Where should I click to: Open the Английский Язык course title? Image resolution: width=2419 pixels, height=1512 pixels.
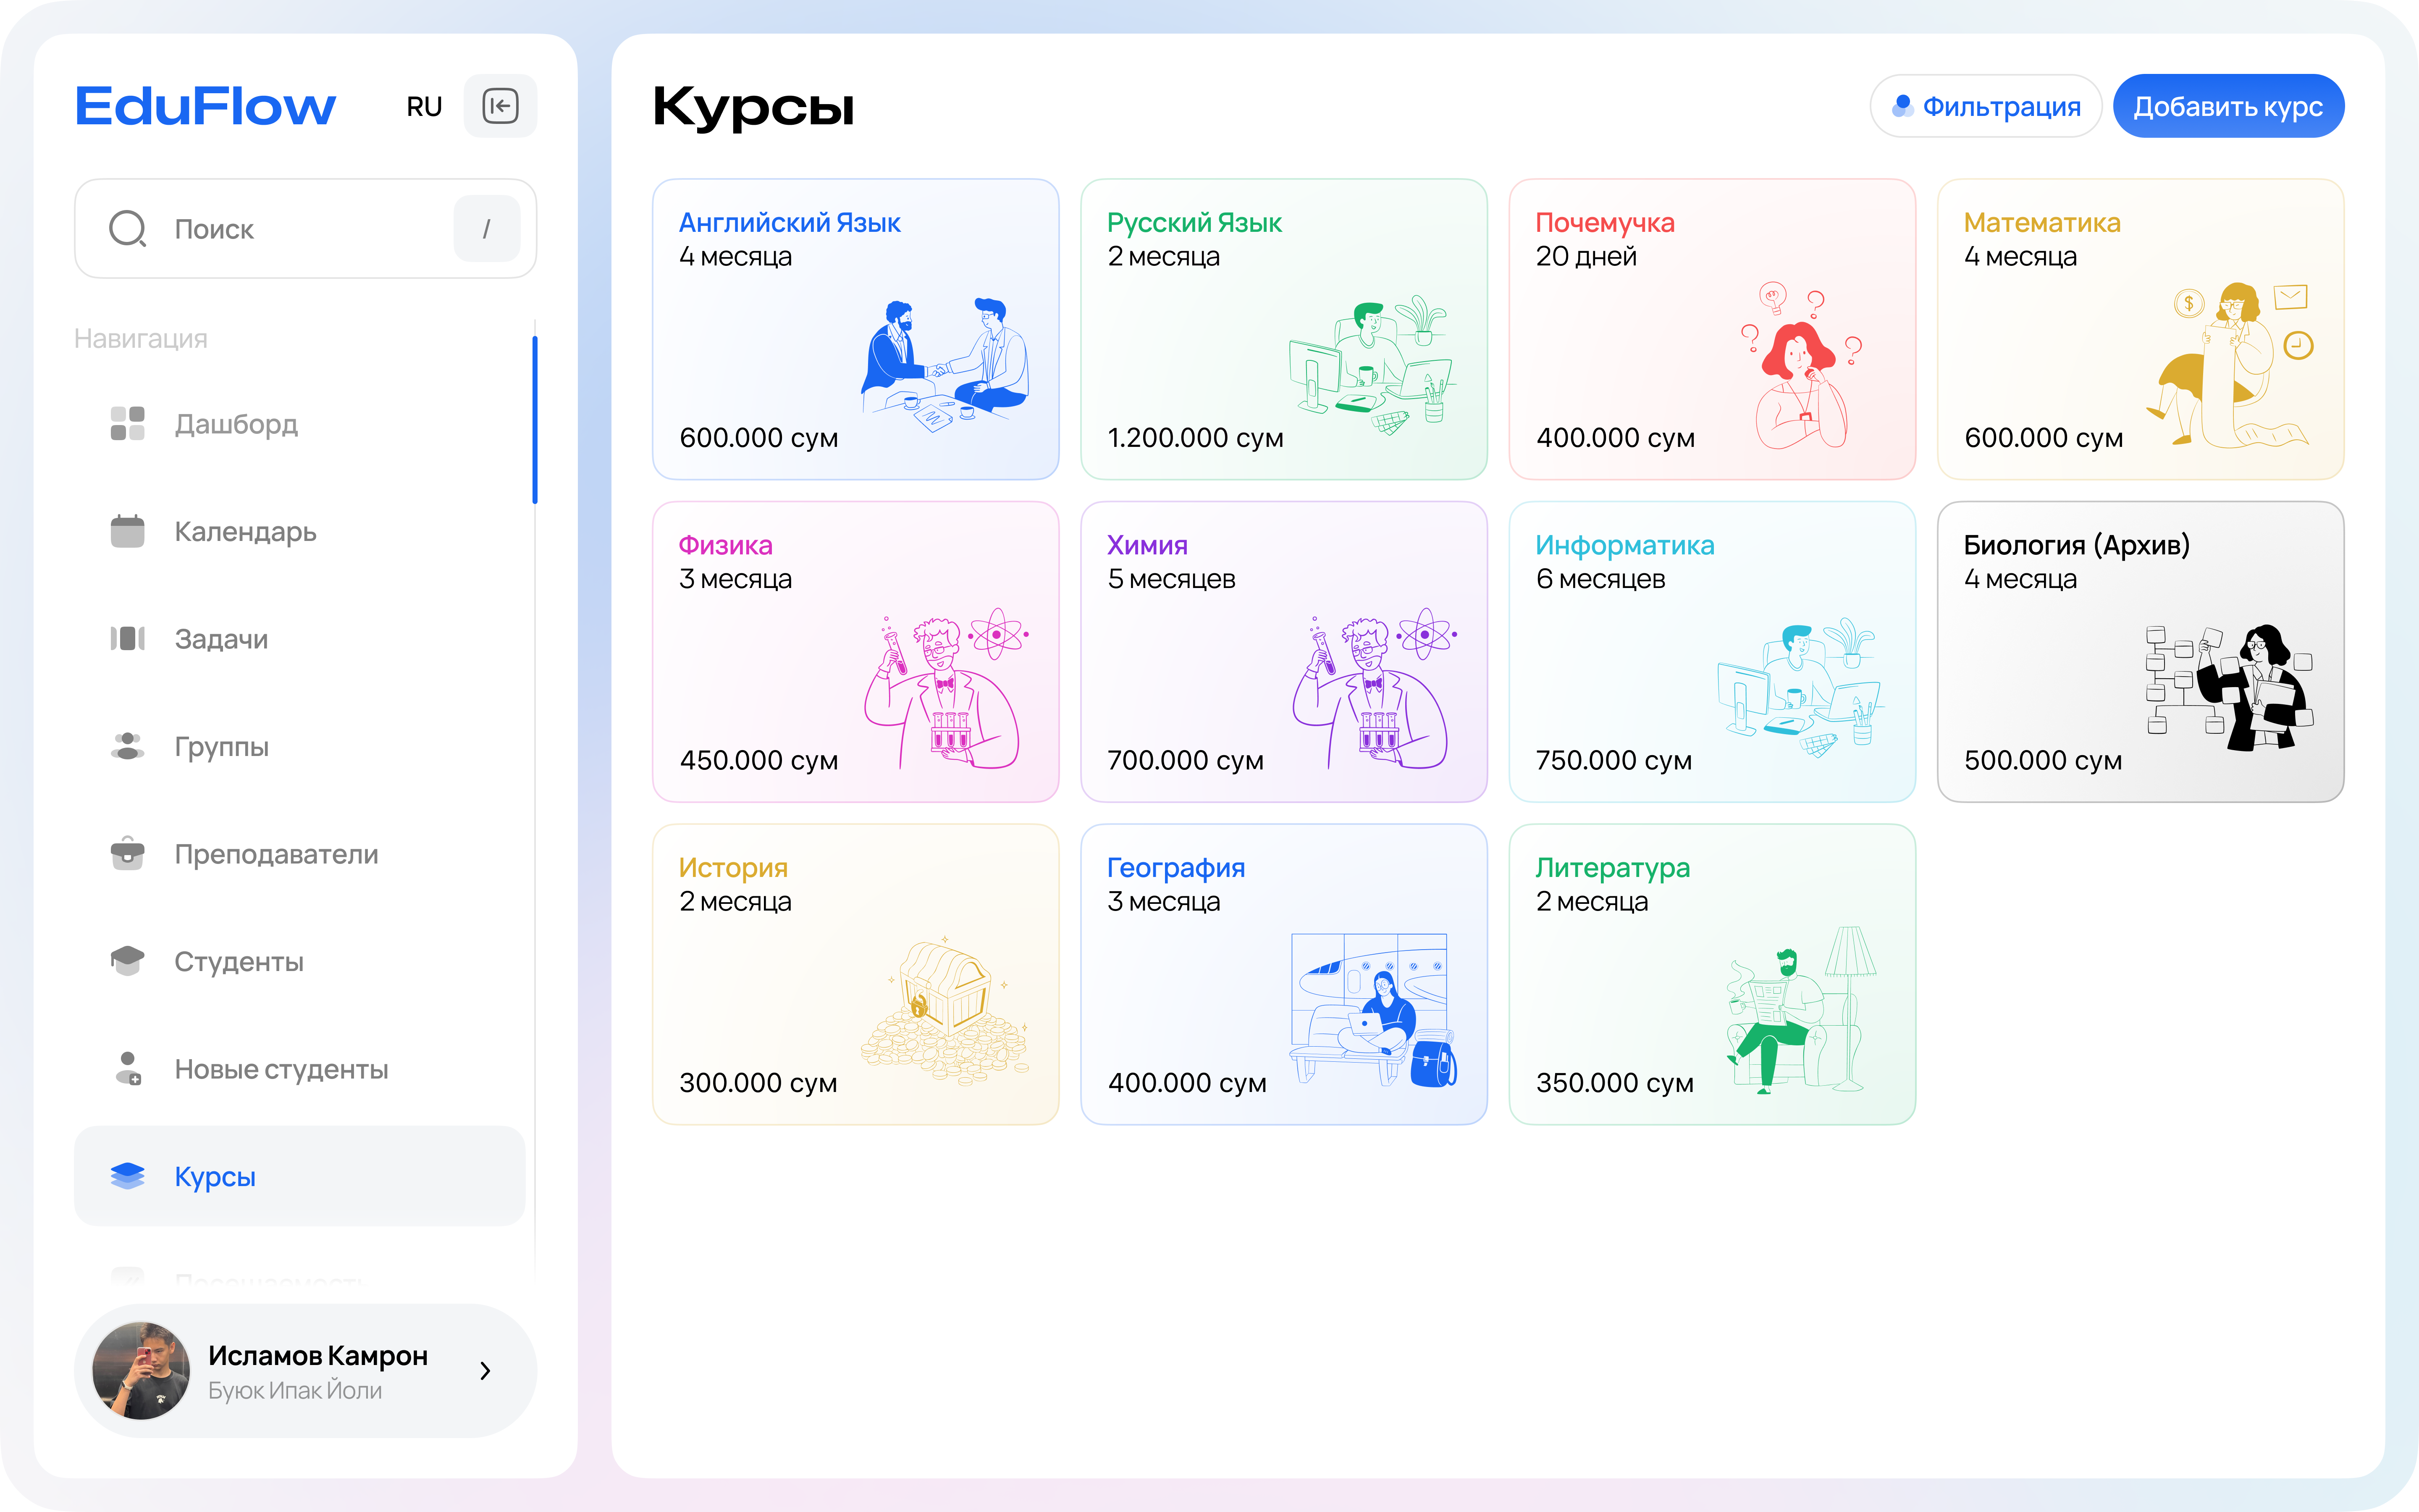click(x=790, y=222)
